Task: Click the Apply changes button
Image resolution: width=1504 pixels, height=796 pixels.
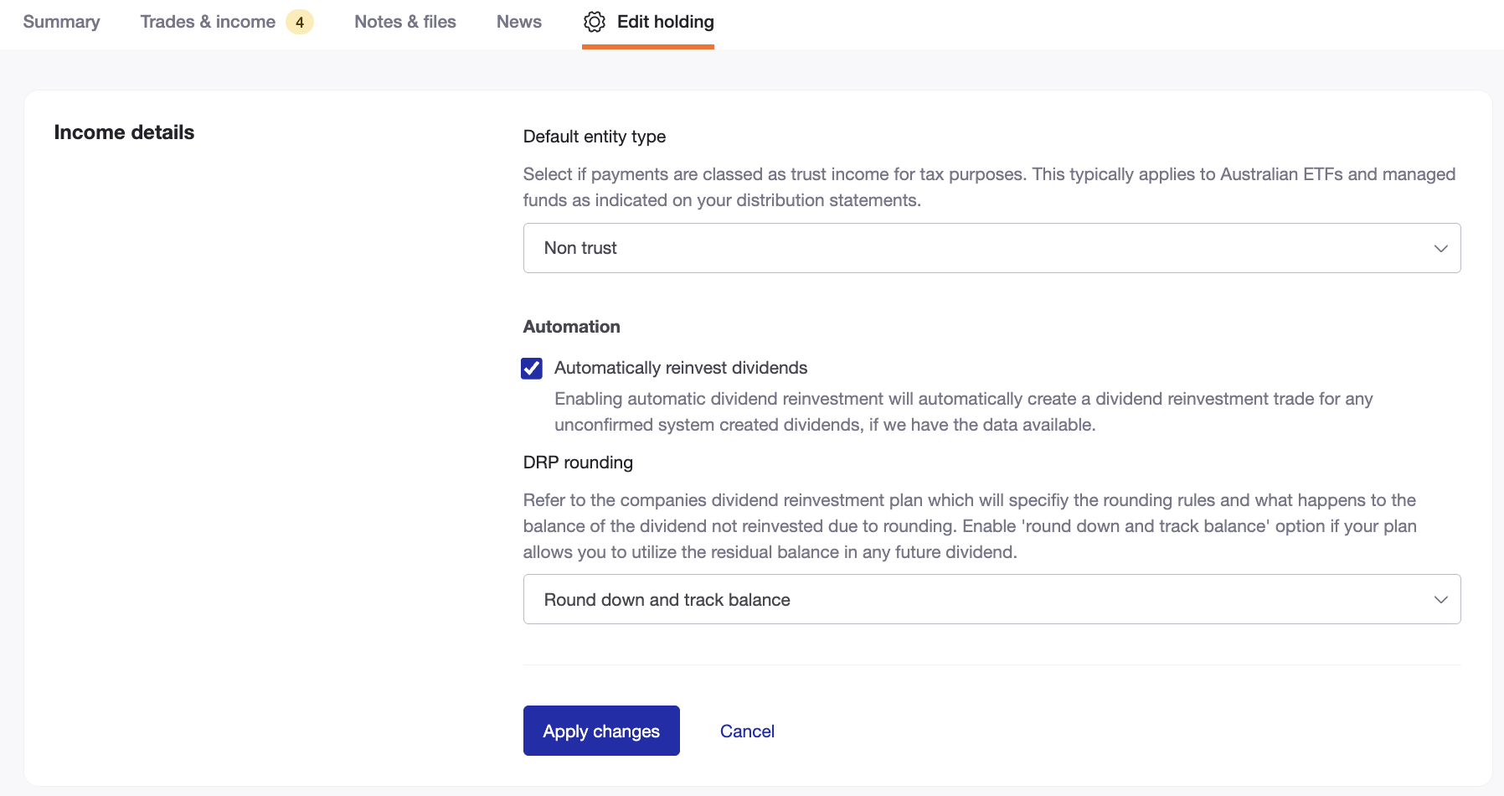Action: point(600,731)
